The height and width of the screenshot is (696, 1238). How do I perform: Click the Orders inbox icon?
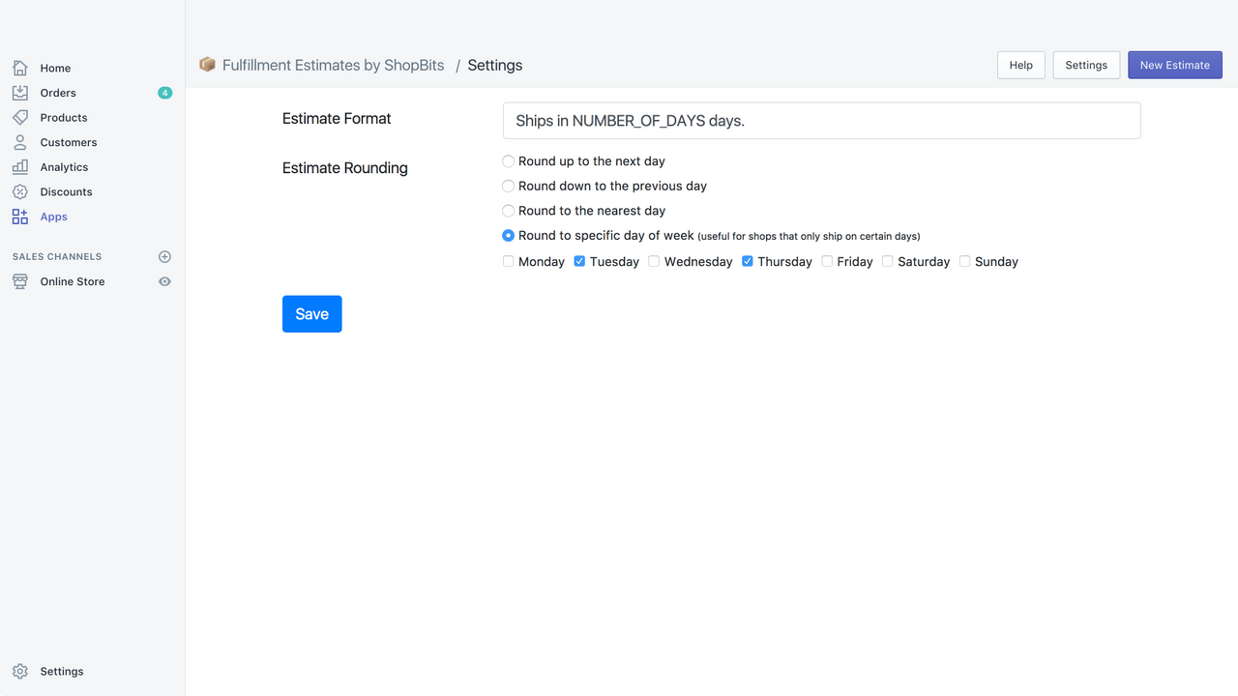click(20, 93)
